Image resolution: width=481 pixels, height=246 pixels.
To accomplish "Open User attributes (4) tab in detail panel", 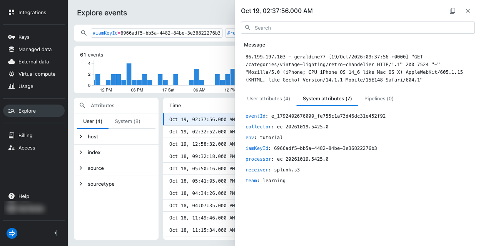I will [269, 99].
